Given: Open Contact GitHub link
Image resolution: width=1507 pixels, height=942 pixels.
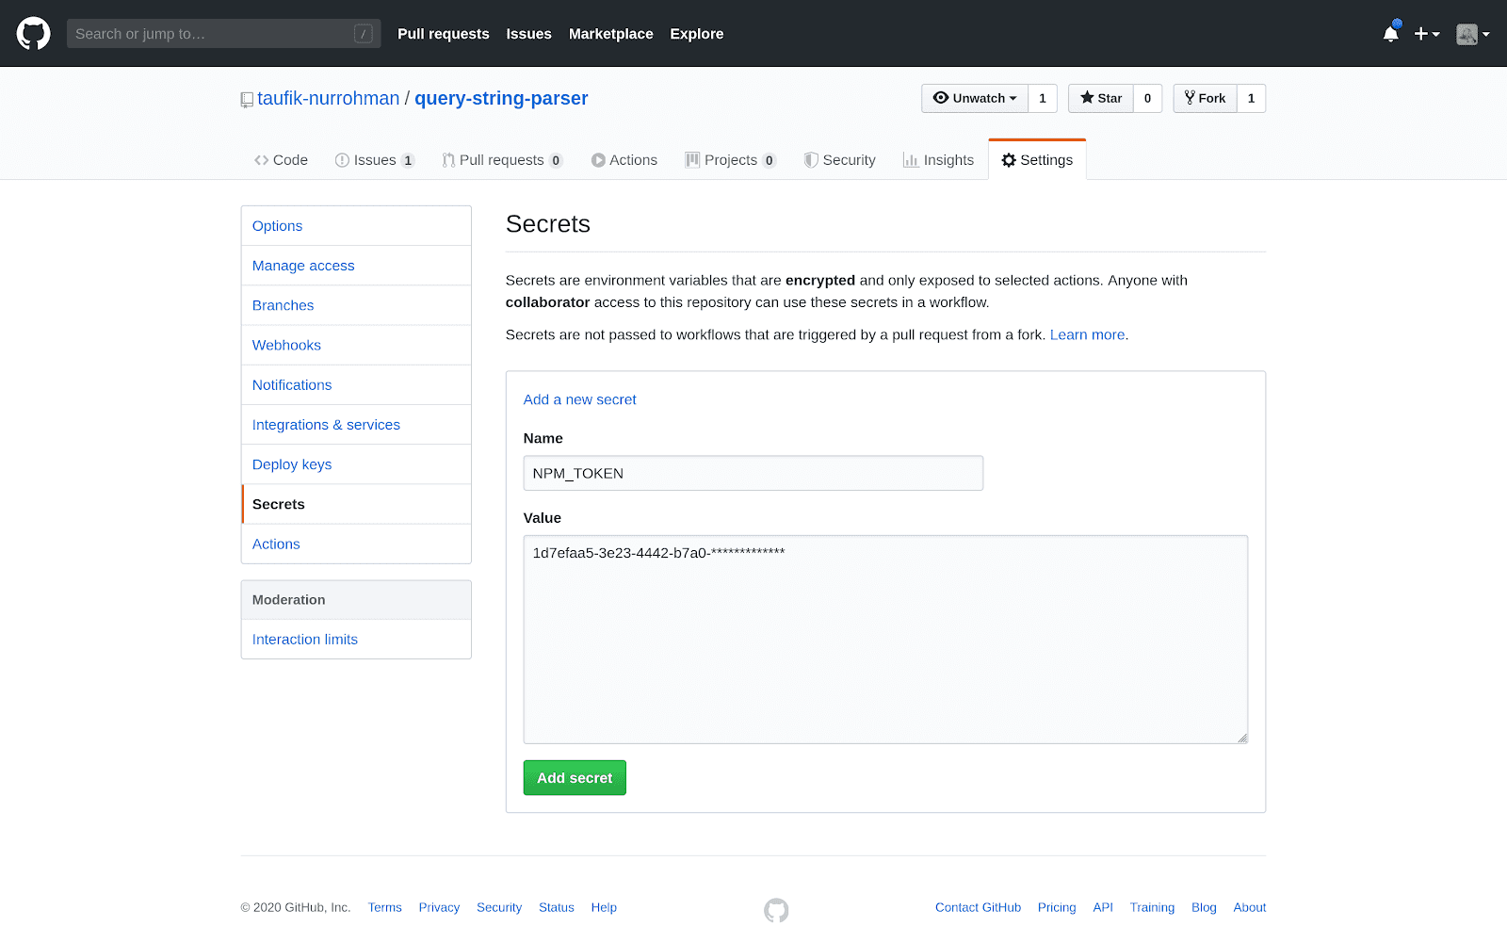Looking at the screenshot, I should [x=978, y=908].
